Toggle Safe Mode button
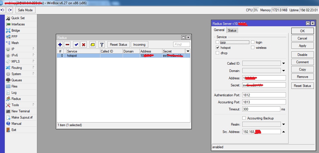The image size is (319, 153). click(x=25, y=10)
